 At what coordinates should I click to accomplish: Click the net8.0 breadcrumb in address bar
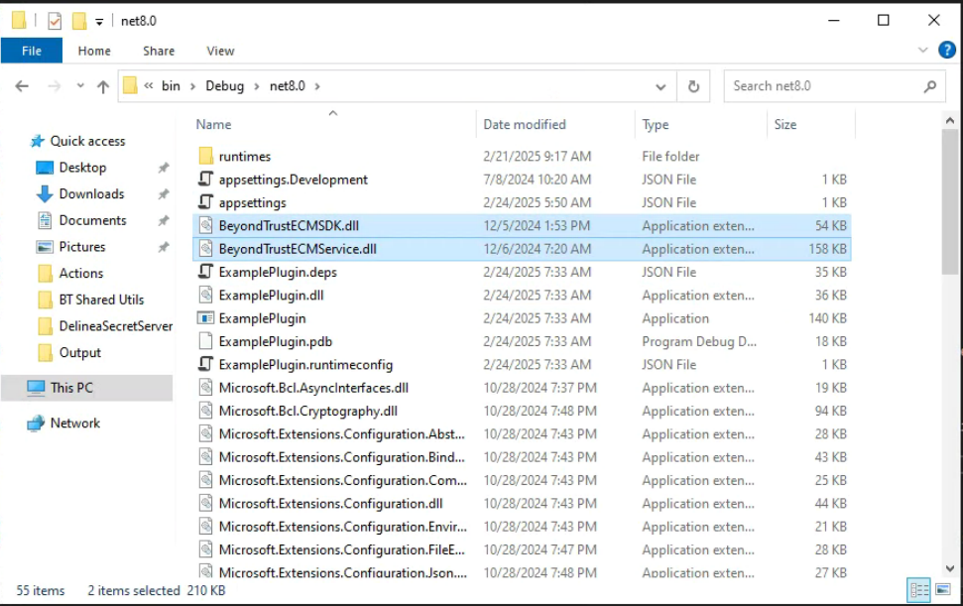coord(287,86)
